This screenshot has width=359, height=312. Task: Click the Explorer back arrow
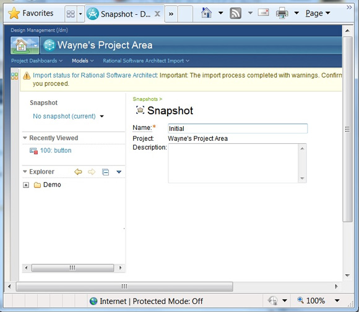(x=78, y=172)
